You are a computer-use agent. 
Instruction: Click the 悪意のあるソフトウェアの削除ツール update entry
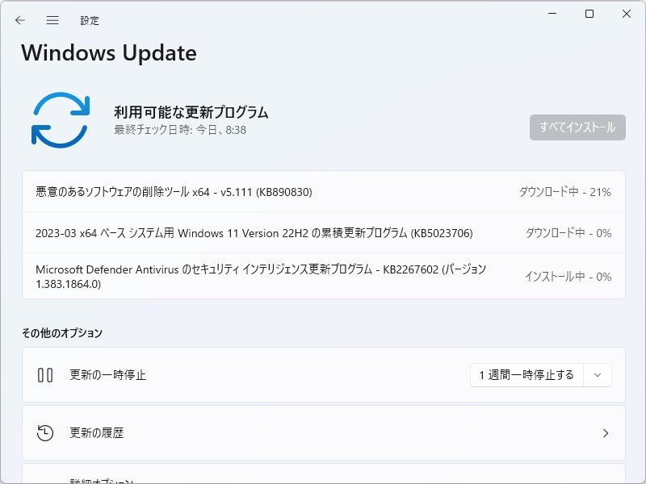(161, 190)
